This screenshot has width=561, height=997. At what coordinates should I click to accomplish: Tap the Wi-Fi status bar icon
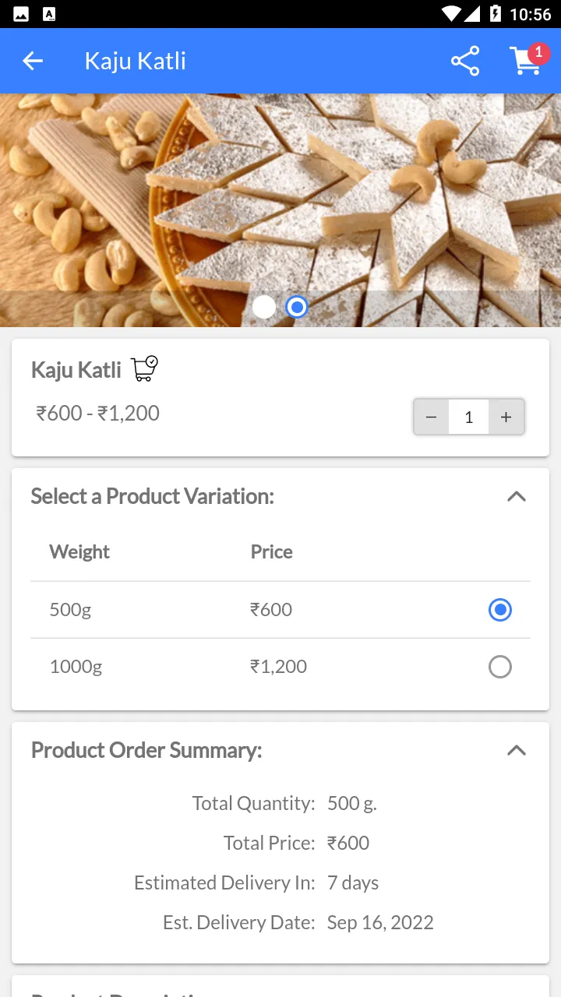[450, 14]
